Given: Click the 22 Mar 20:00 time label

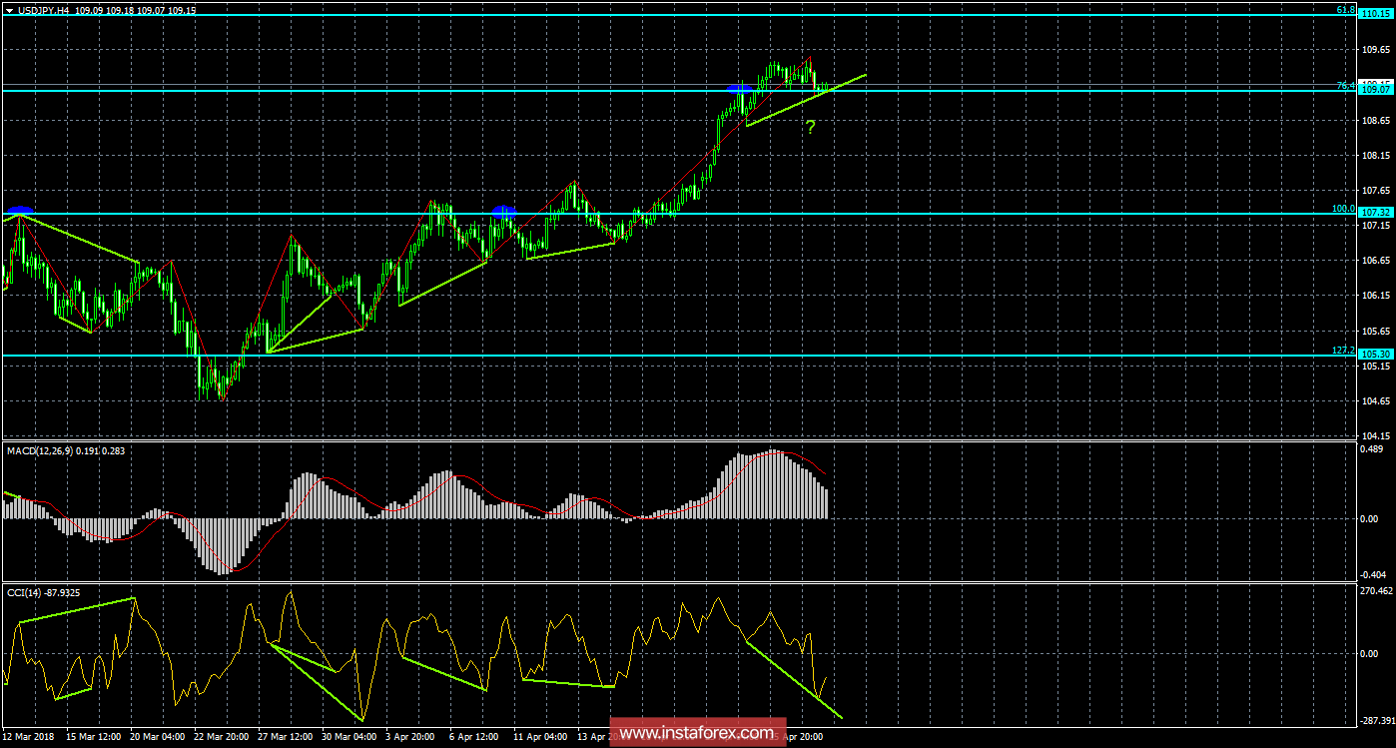Looking at the screenshot, I should [223, 737].
